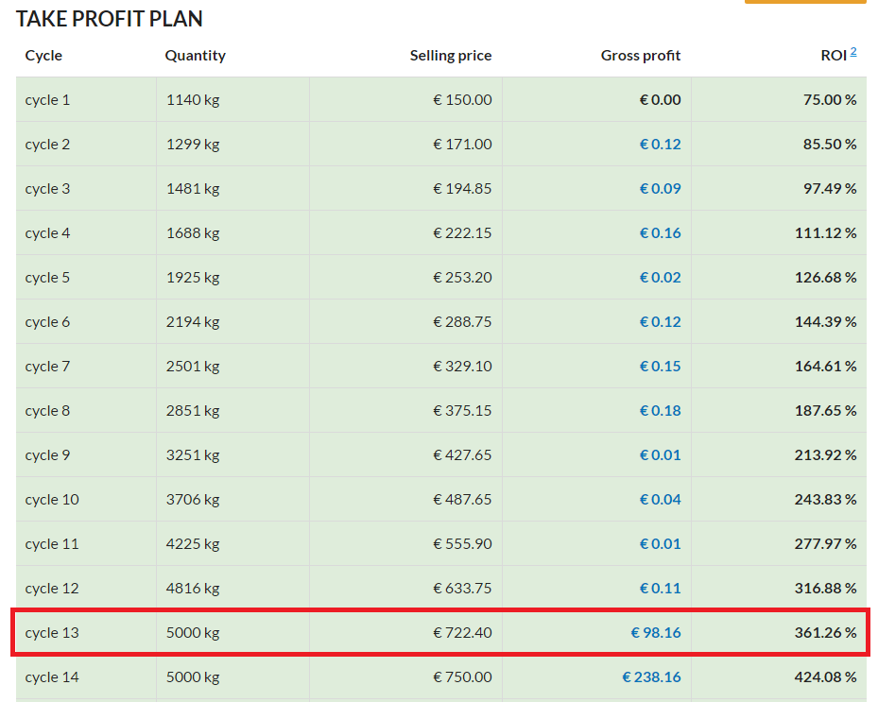
Task: Select the cycle 13 row label
Action: point(52,633)
